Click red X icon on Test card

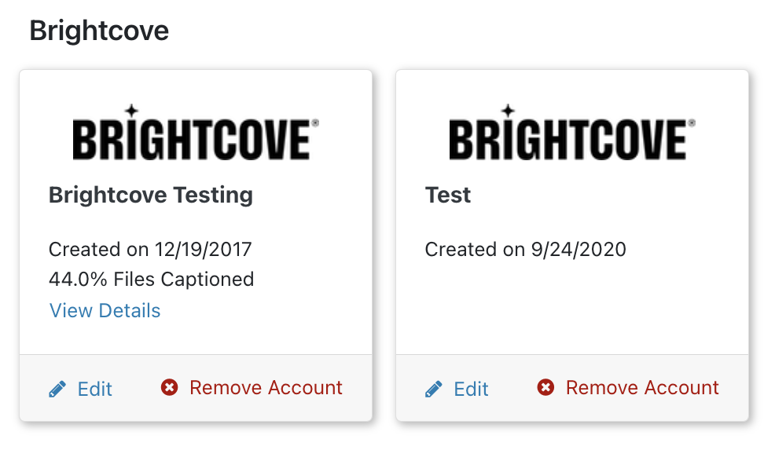(x=545, y=388)
